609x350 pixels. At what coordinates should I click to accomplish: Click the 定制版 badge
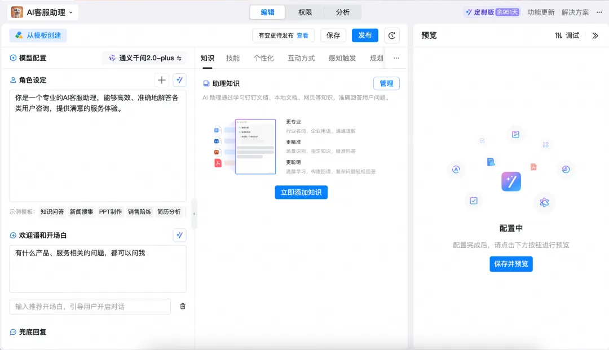pyautogui.click(x=492, y=12)
